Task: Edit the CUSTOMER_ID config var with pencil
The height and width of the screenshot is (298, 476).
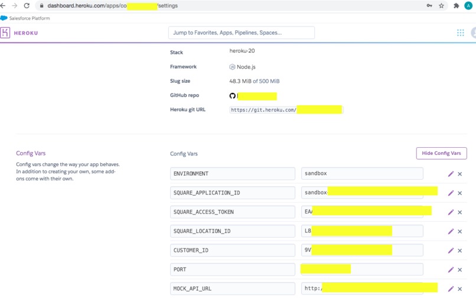Action: pyautogui.click(x=451, y=250)
